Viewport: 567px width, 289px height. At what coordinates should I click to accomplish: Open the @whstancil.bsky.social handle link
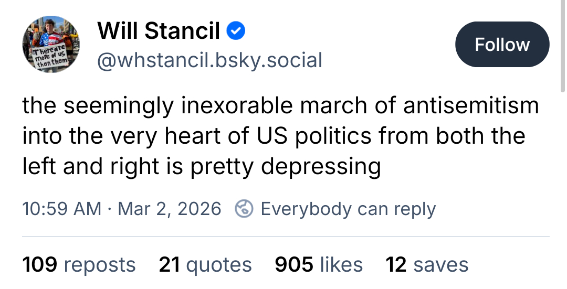(209, 61)
